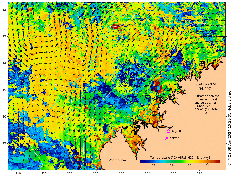Screen dimensions: 231x178
Task: Click the longitude label '120'
Action: 44,173
